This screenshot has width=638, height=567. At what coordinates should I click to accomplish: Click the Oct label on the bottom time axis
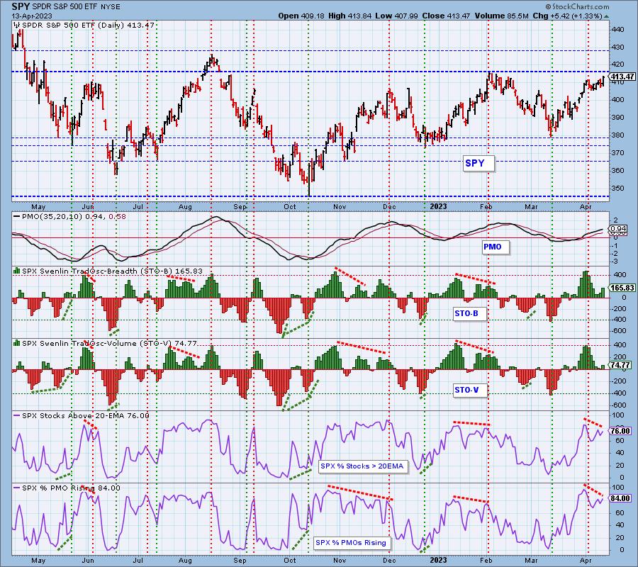[x=290, y=560]
